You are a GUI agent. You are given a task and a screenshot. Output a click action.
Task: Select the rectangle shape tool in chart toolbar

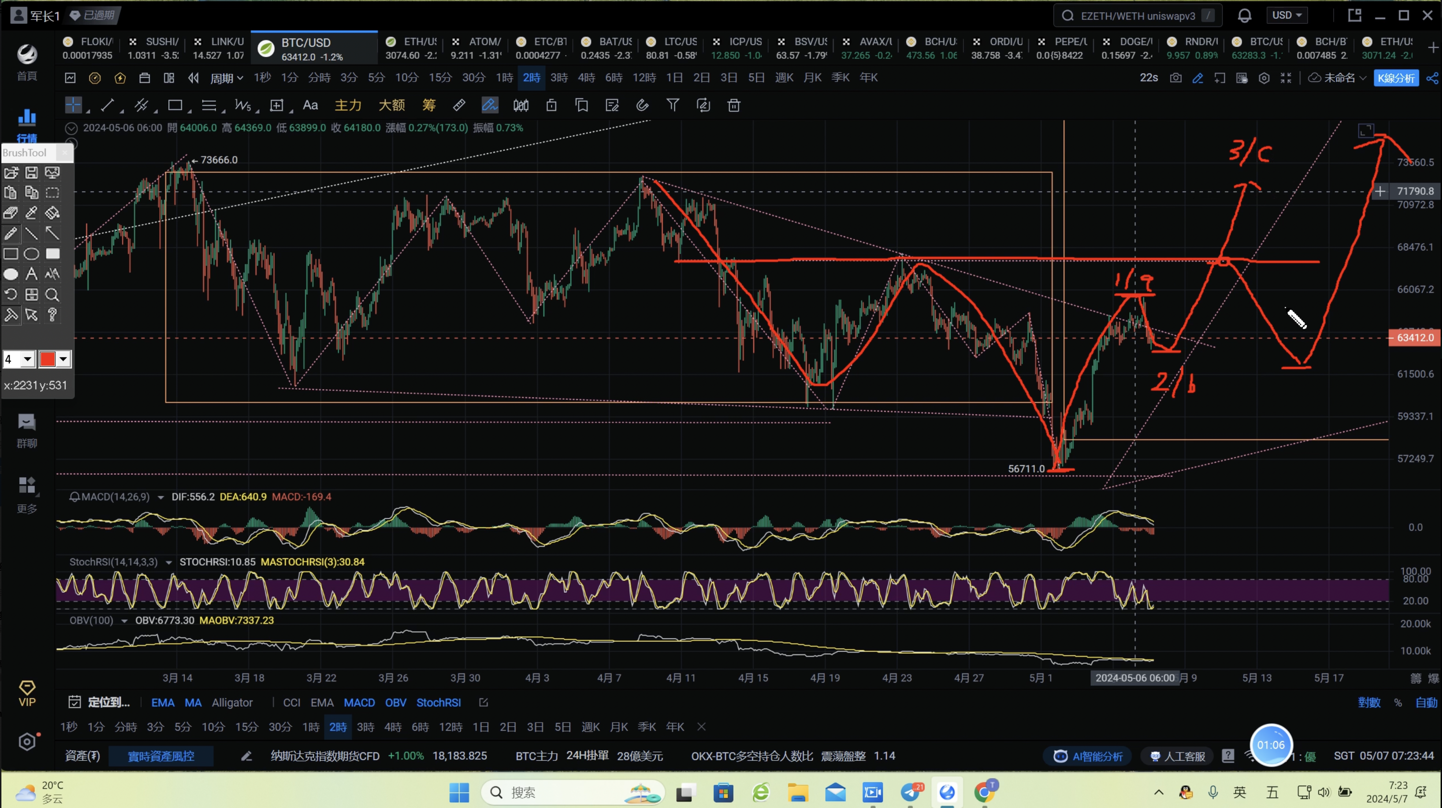(175, 104)
